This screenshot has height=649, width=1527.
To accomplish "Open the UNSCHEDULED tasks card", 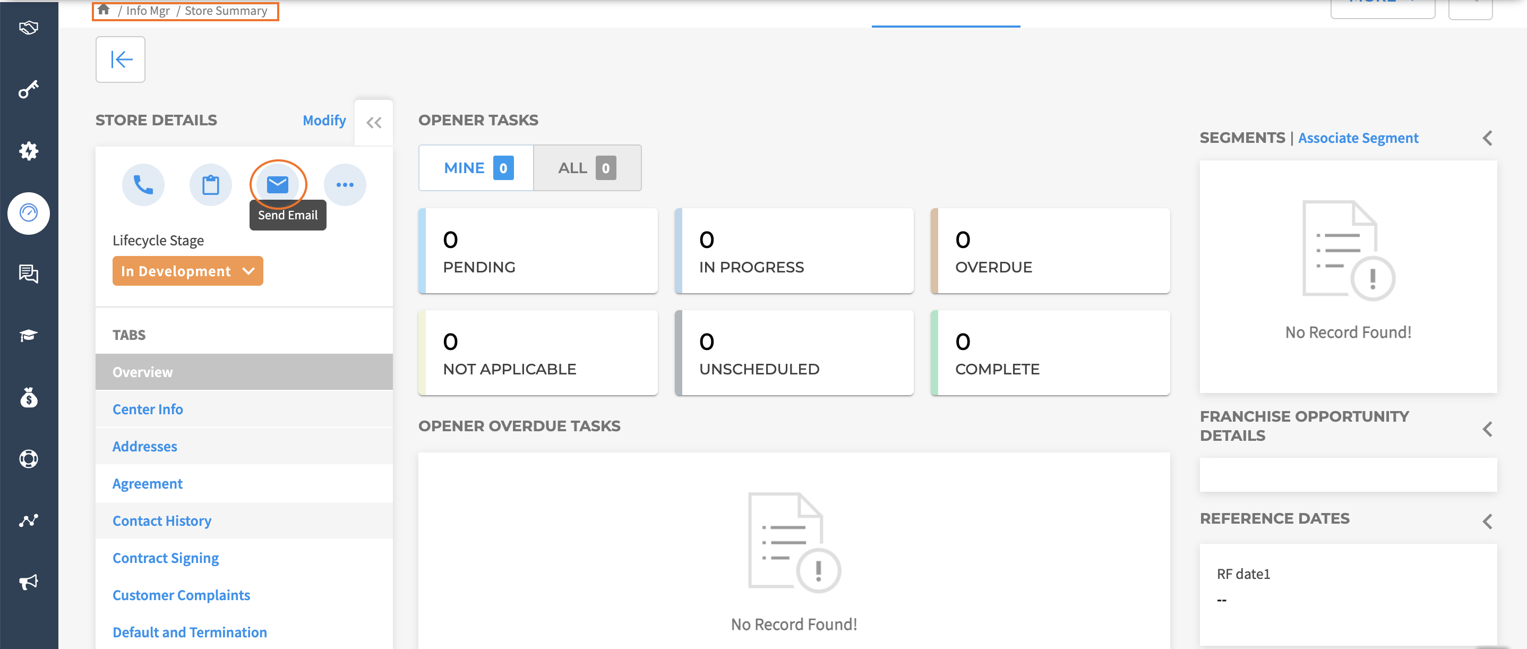I will click(x=794, y=353).
